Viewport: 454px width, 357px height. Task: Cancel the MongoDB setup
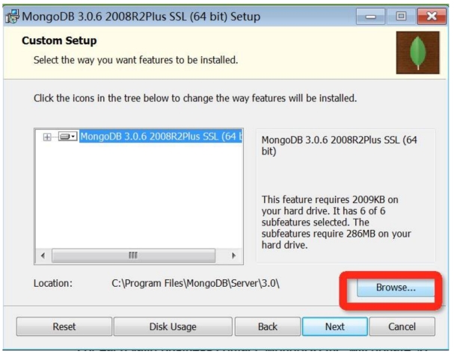point(402,326)
